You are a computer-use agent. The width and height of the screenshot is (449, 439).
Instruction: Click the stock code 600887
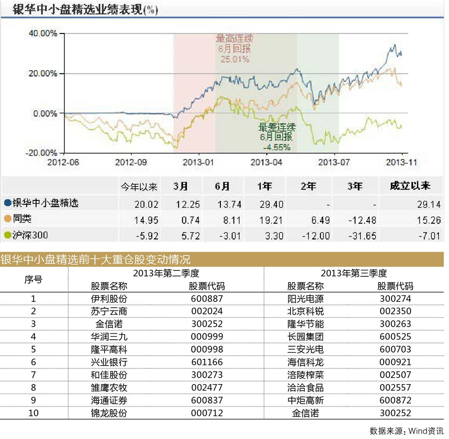tap(207, 299)
